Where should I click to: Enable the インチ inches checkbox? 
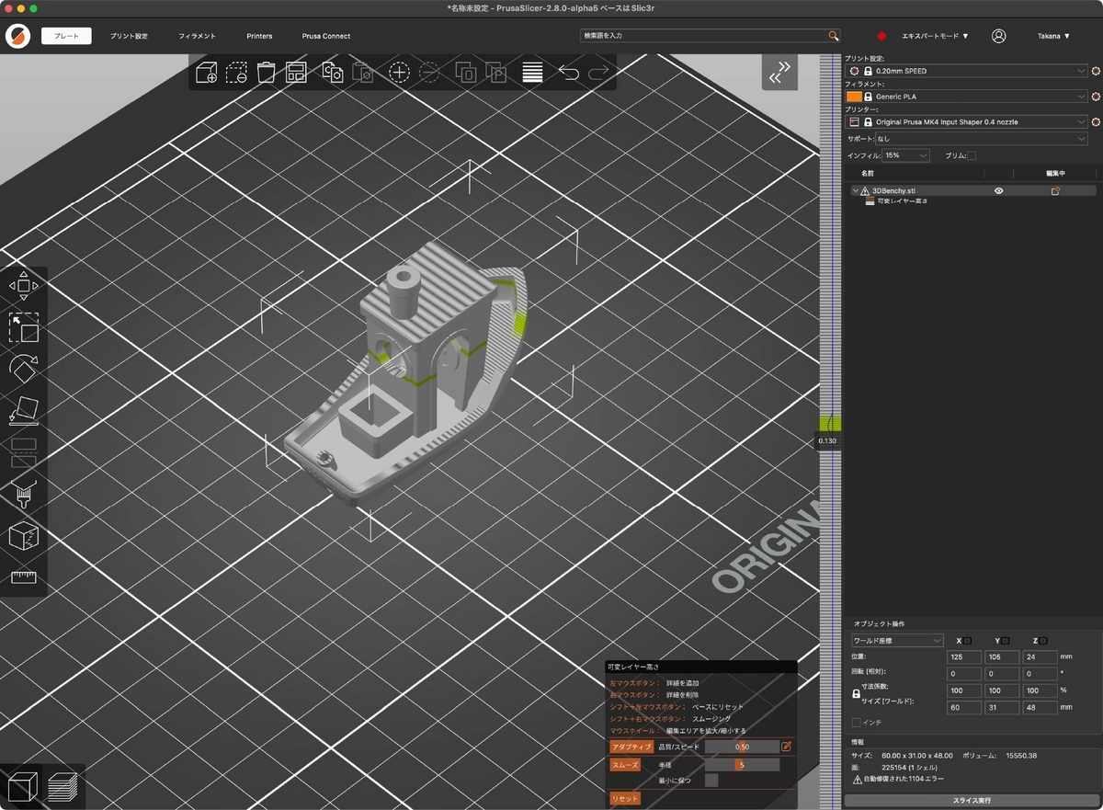click(x=857, y=723)
